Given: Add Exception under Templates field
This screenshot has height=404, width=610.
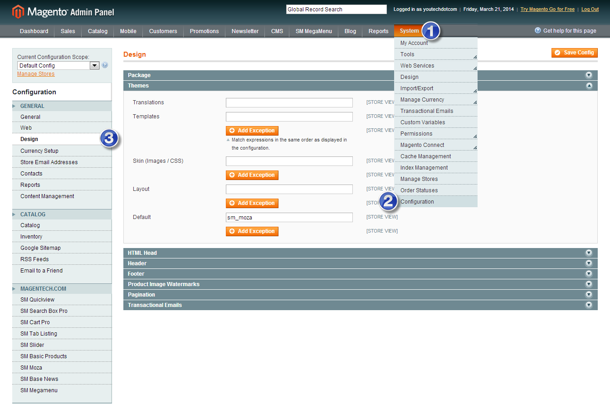Looking at the screenshot, I should point(252,131).
